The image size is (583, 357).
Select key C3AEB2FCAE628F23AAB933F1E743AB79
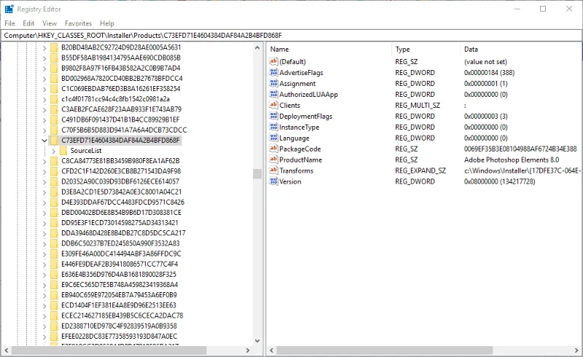[x=121, y=109]
